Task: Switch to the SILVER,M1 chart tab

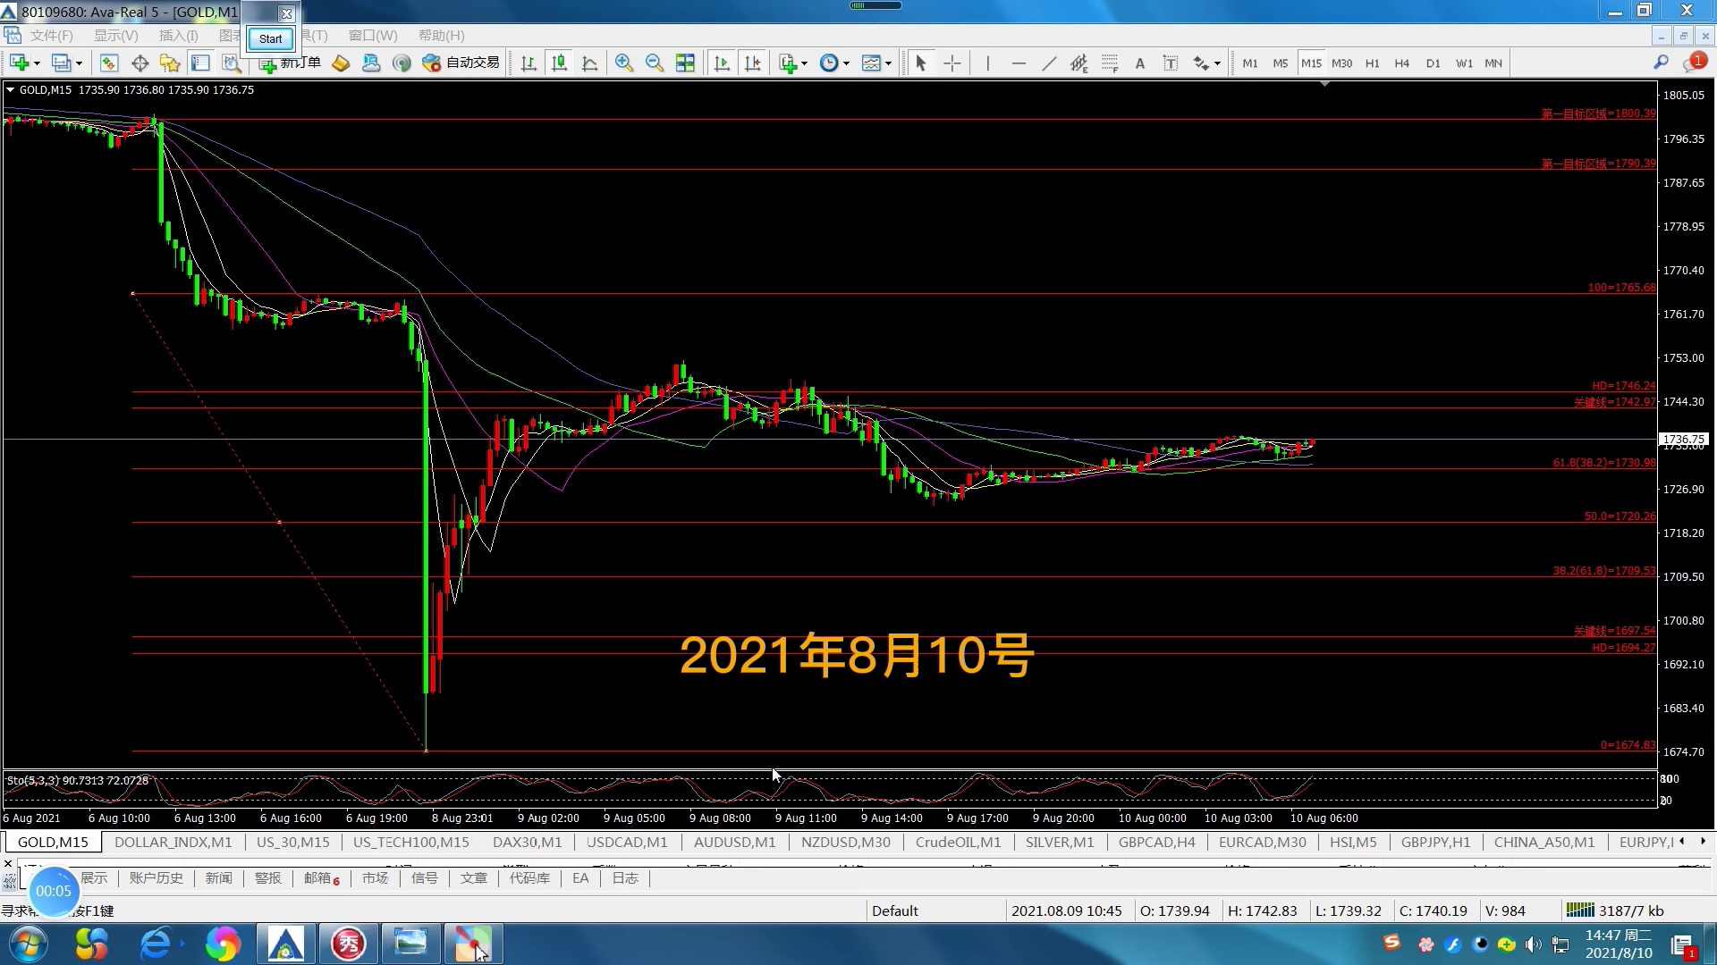Action: (x=1059, y=842)
